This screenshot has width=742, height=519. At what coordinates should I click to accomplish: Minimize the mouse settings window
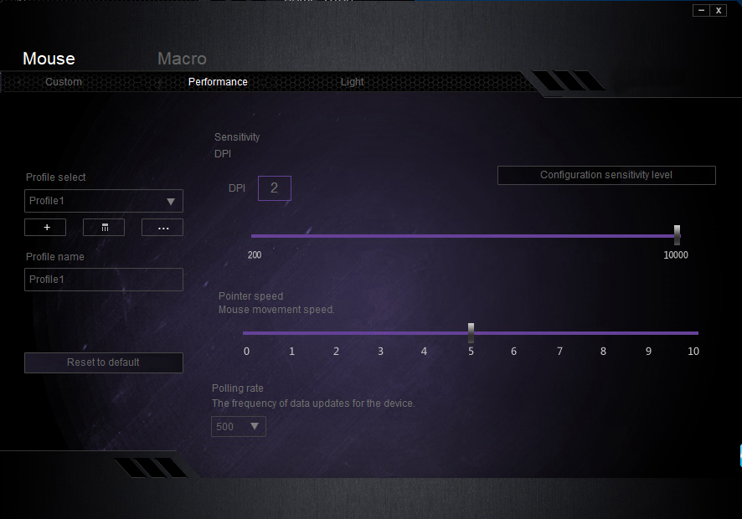[x=701, y=10]
